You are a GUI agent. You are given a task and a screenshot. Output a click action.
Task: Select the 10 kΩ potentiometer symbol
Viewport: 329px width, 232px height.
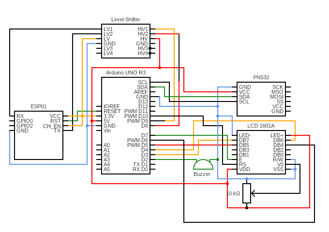click(x=247, y=193)
